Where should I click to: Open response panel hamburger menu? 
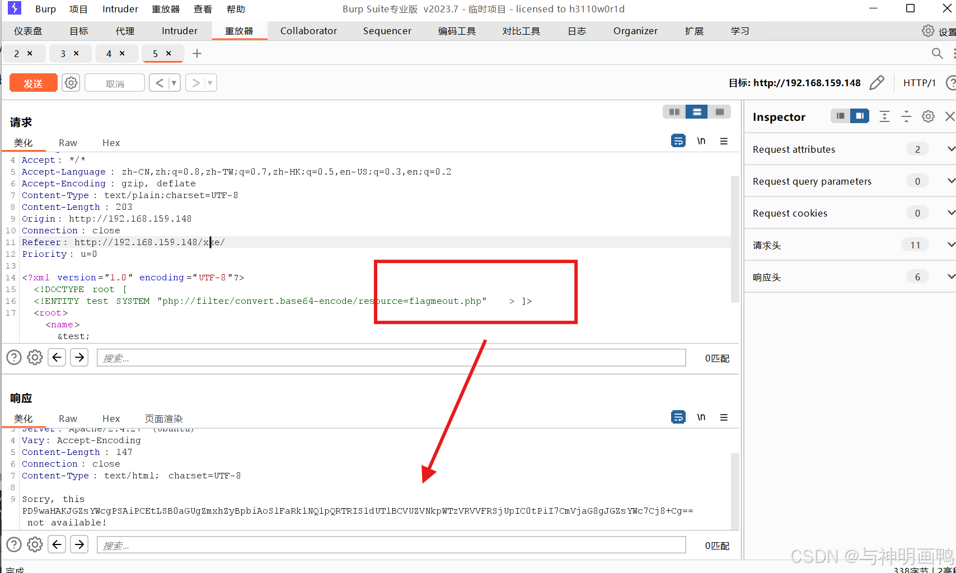tap(724, 417)
